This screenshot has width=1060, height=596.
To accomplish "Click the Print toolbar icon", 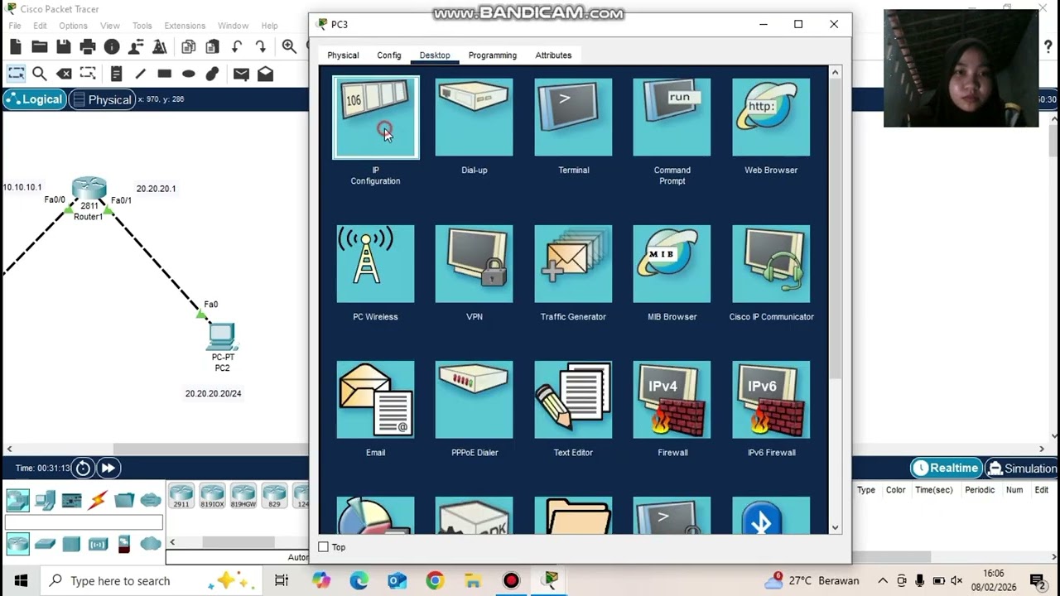I will (x=88, y=46).
